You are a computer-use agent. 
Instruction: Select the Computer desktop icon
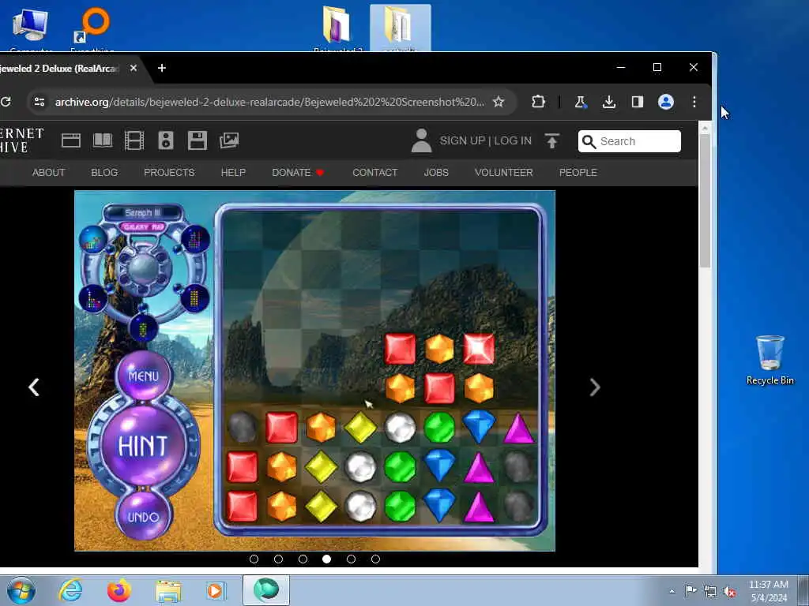(x=30, y=28)
